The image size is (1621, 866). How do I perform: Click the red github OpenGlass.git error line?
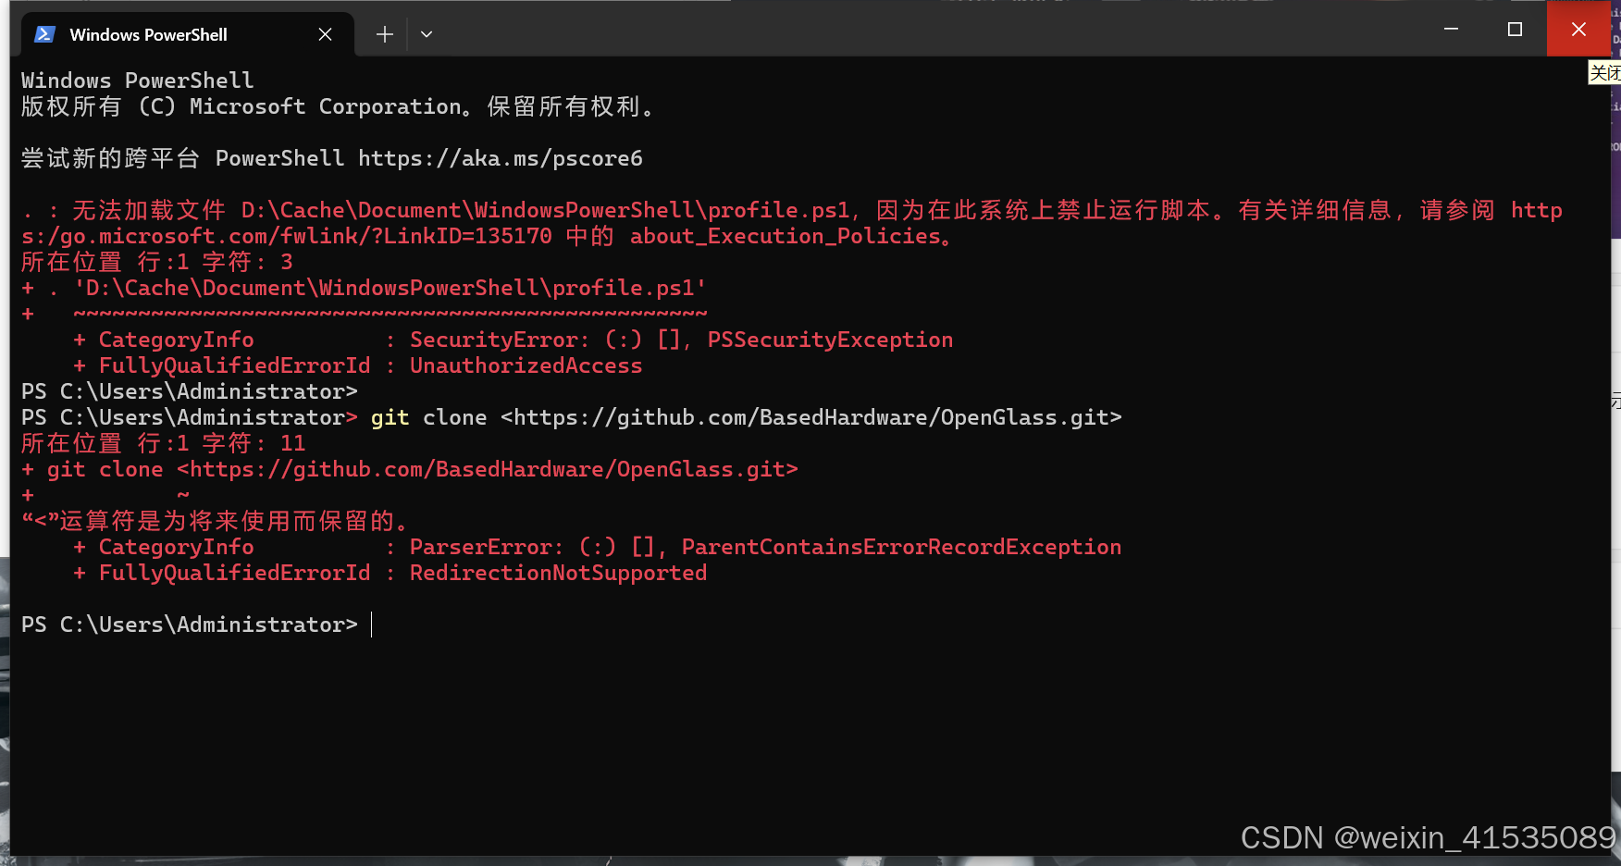coord(409,469)
